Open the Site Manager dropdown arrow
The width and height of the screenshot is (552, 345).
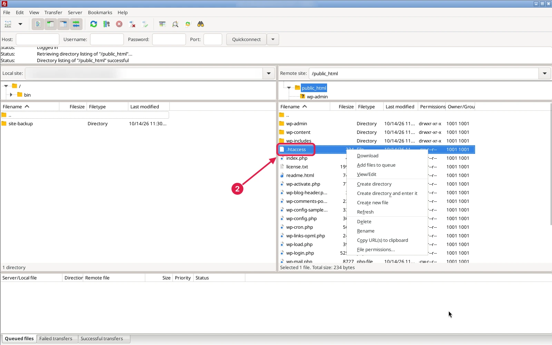pyautogui.click(x=20, y=24)
